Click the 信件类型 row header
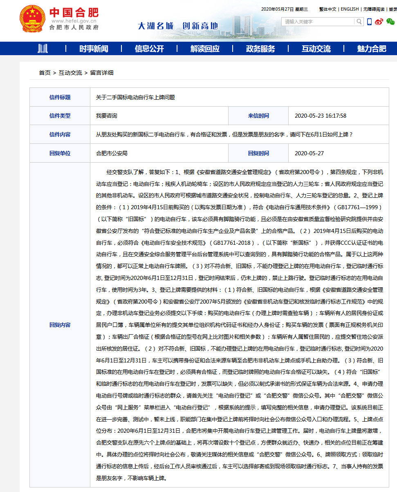This screenshot has width=397, height=492. [x=60, y=116]
